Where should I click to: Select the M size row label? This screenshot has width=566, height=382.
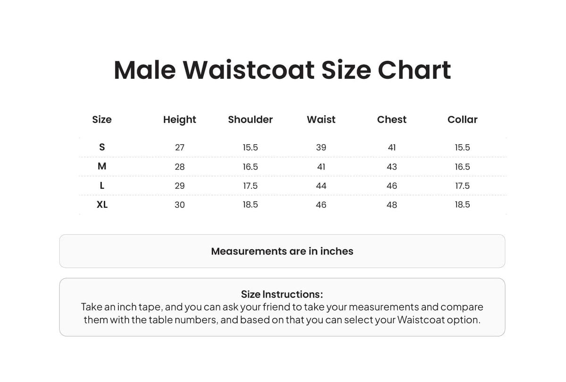click(102, 166)
